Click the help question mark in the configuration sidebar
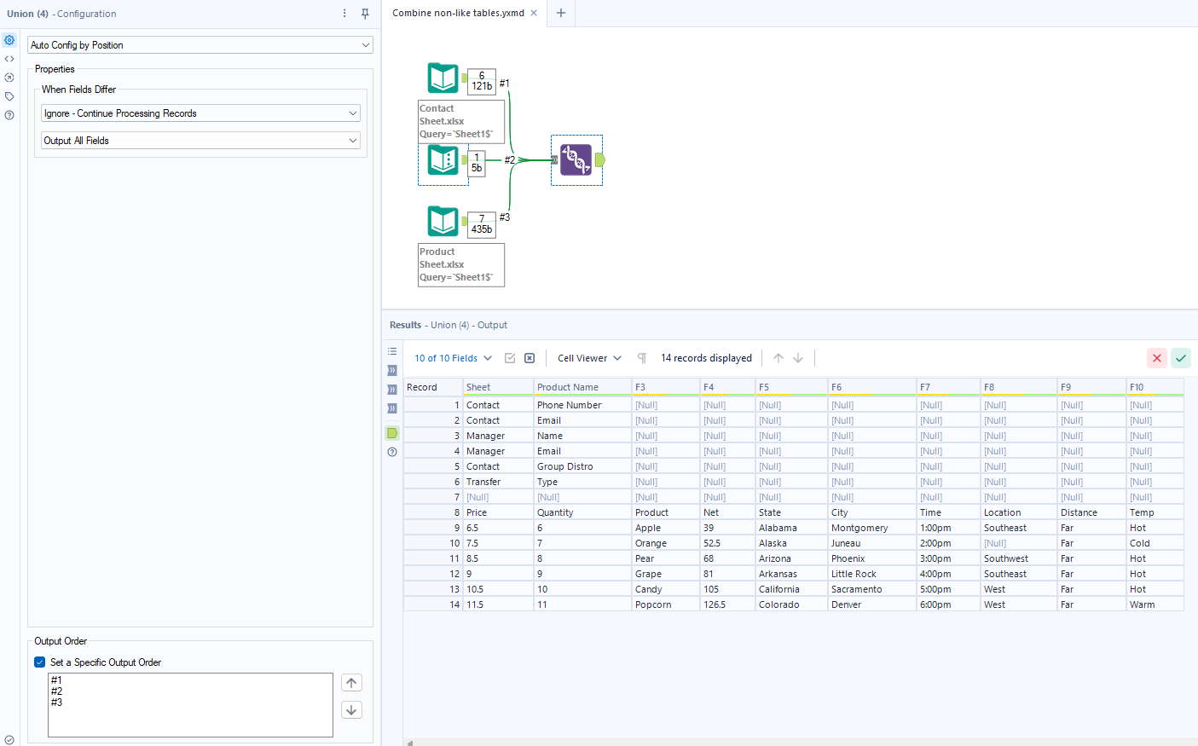Viewport: 1198px width, 746px height. pyautogui.click(x=9, y=114)
